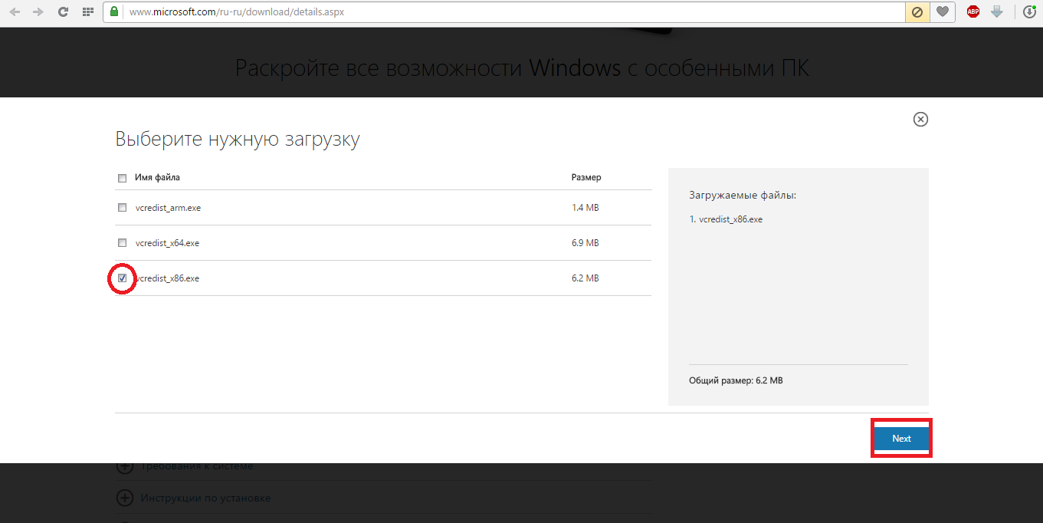The image size is (1043, 523).
Task: Open the Adblock Plus extension icon
Action: [972, 12]
